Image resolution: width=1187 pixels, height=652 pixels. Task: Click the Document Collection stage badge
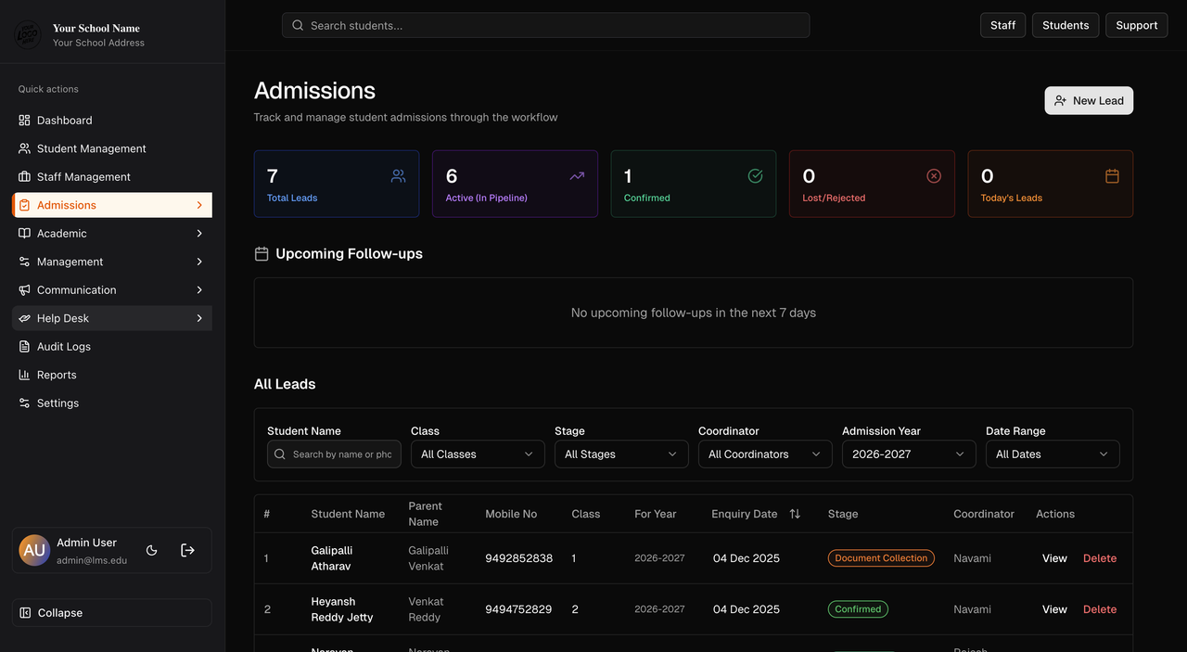click(881, 558)
